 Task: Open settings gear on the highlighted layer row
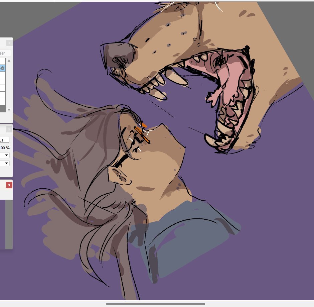(x=2, y=68)
